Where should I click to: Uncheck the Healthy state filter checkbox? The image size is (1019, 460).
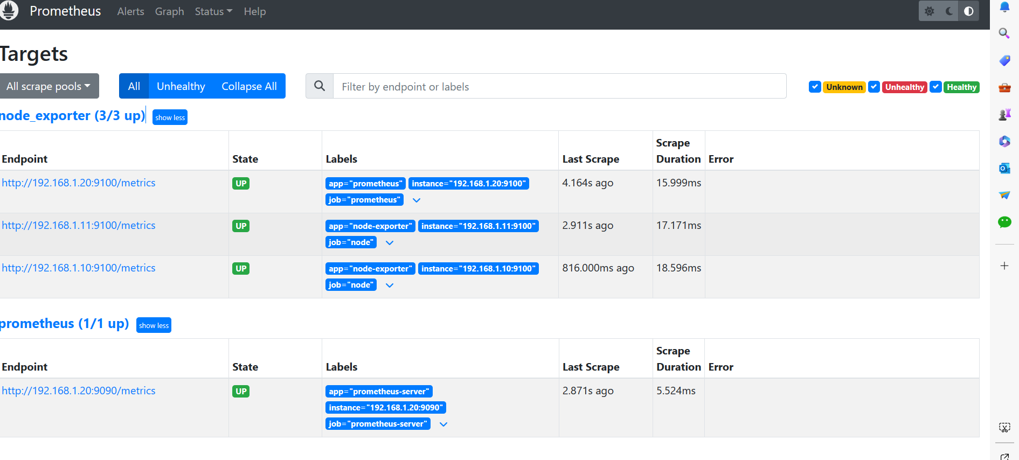point(936,87)
